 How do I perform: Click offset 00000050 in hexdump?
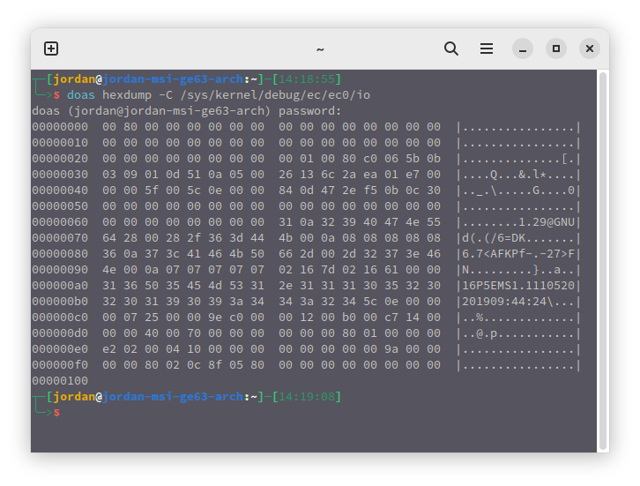click(60, 206)
